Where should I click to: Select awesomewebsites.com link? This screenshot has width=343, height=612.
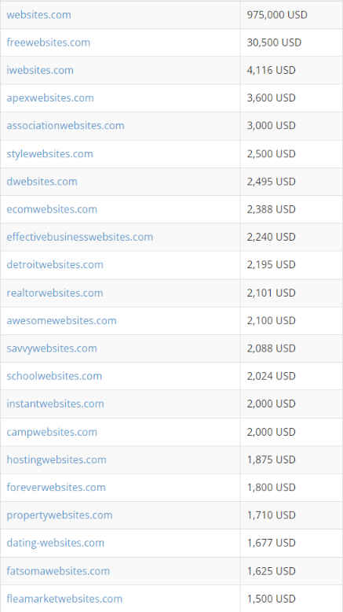point(61,320)
